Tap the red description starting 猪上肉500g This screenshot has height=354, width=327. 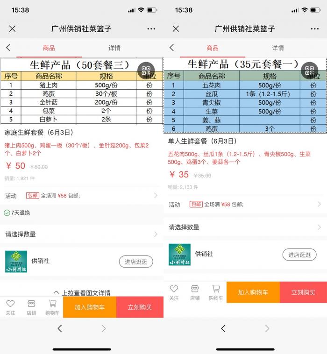pyautogui.click(x=77, y=149)
